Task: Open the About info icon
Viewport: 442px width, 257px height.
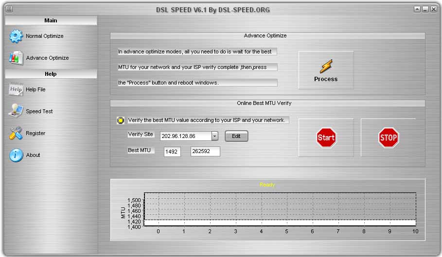Action: click(16, 155)
